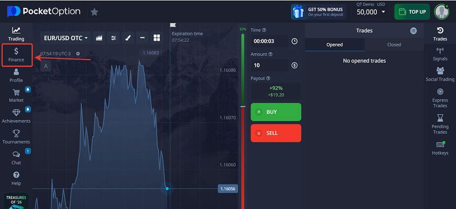Open Express Trades panel
Screen dimensions: 456x209
(x=440, y=98)
